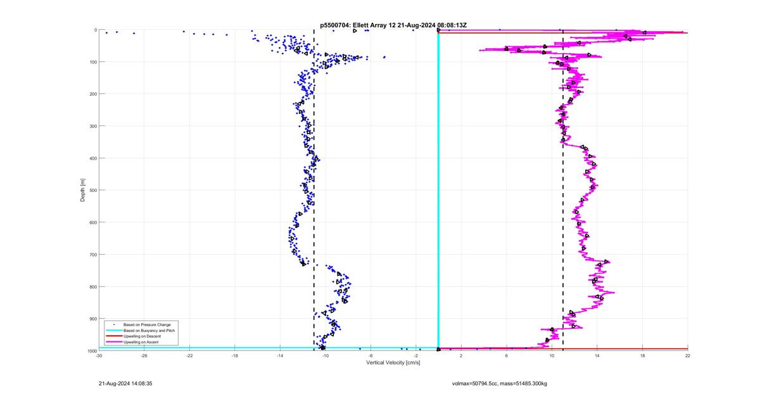760x394 pixels.
Task: Click the depth axis tick label '0'
Action: (x=95, y=30)
